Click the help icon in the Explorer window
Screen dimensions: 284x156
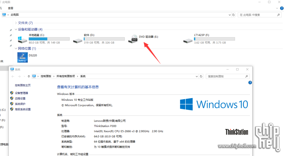coord(282,8)
